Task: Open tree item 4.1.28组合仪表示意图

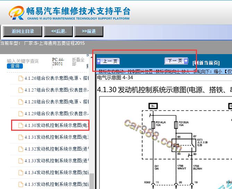Action: [x=57, y=102]
